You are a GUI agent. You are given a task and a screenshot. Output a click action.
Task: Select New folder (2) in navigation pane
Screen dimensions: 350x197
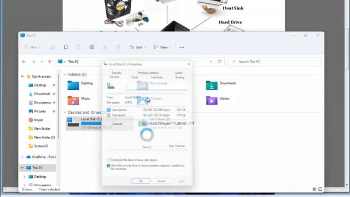[x=44, y=137]
